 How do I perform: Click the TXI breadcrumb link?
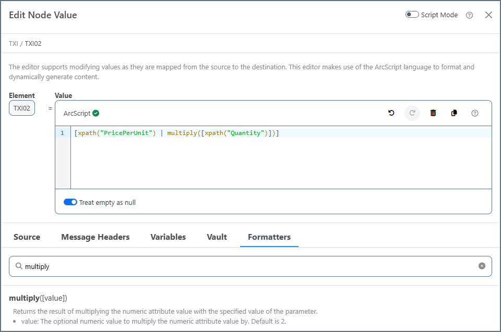click(x=13, y=44)
